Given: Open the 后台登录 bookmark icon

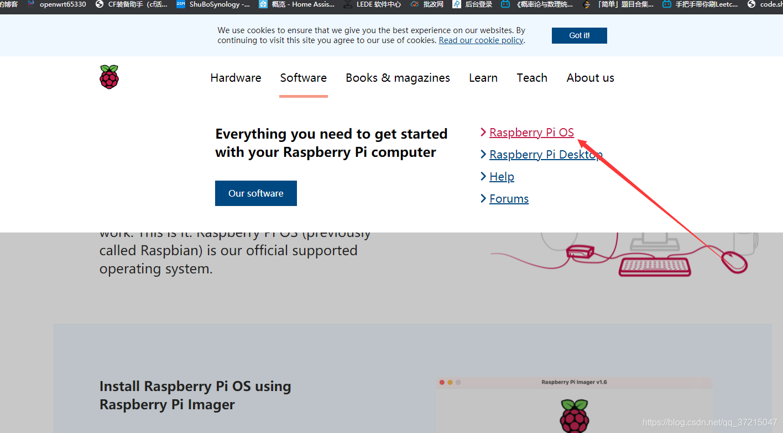Looking at the screenshot, I should click(457, 4).
